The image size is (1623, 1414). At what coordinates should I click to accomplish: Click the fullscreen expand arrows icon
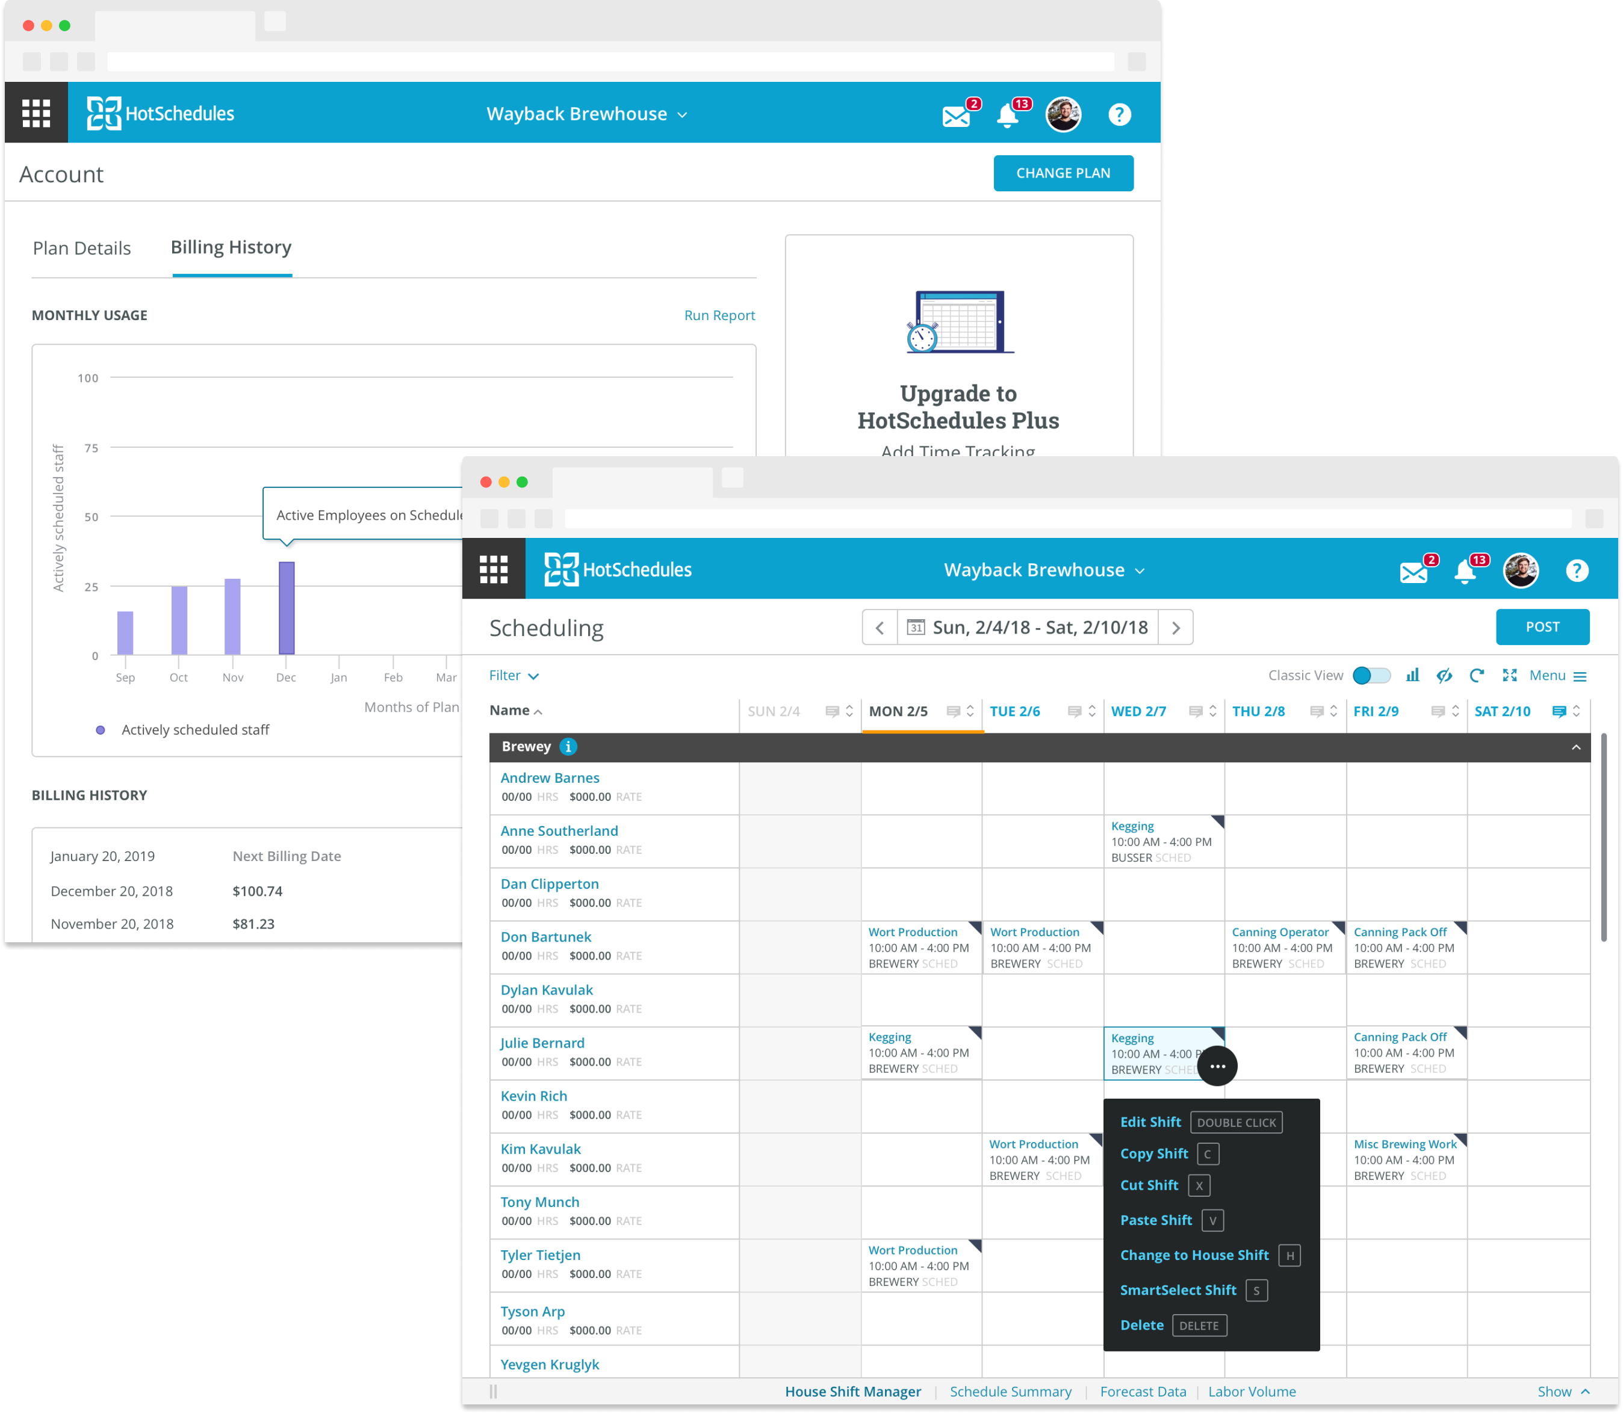click(1509, 676)
